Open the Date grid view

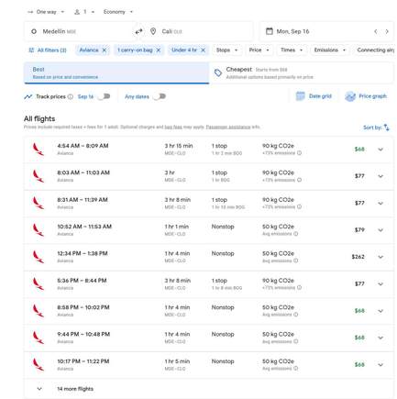pyautogui.click(x=314, y=96)
